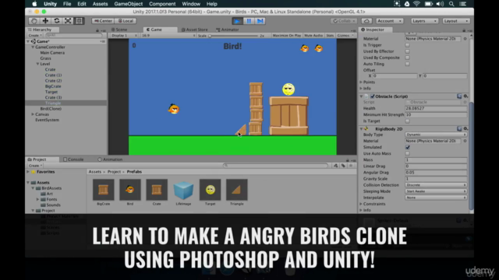499x280 pixels.
Task: Open the cloud services icon
Action: tap(366, 21)
